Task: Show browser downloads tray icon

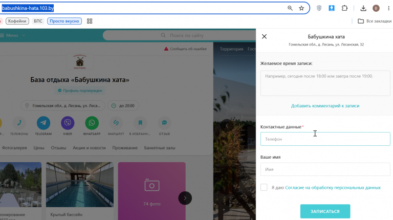Action: (x=363, y=8)
